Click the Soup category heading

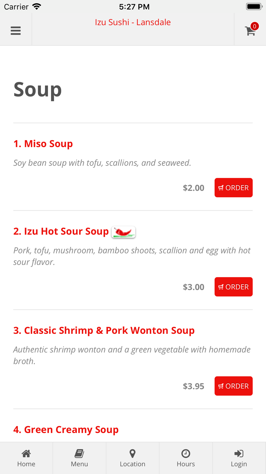(x=38, y=90)
